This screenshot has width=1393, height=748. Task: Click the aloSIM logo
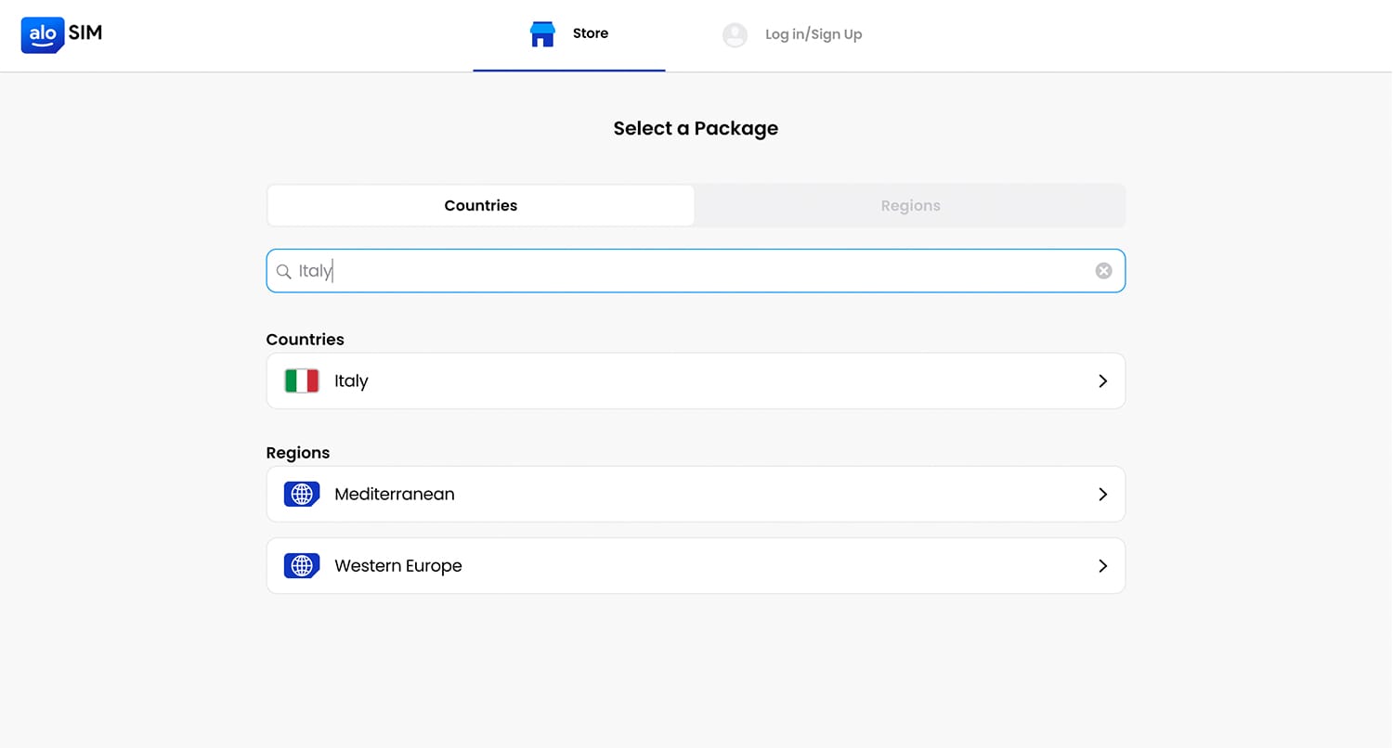(61, 34)
